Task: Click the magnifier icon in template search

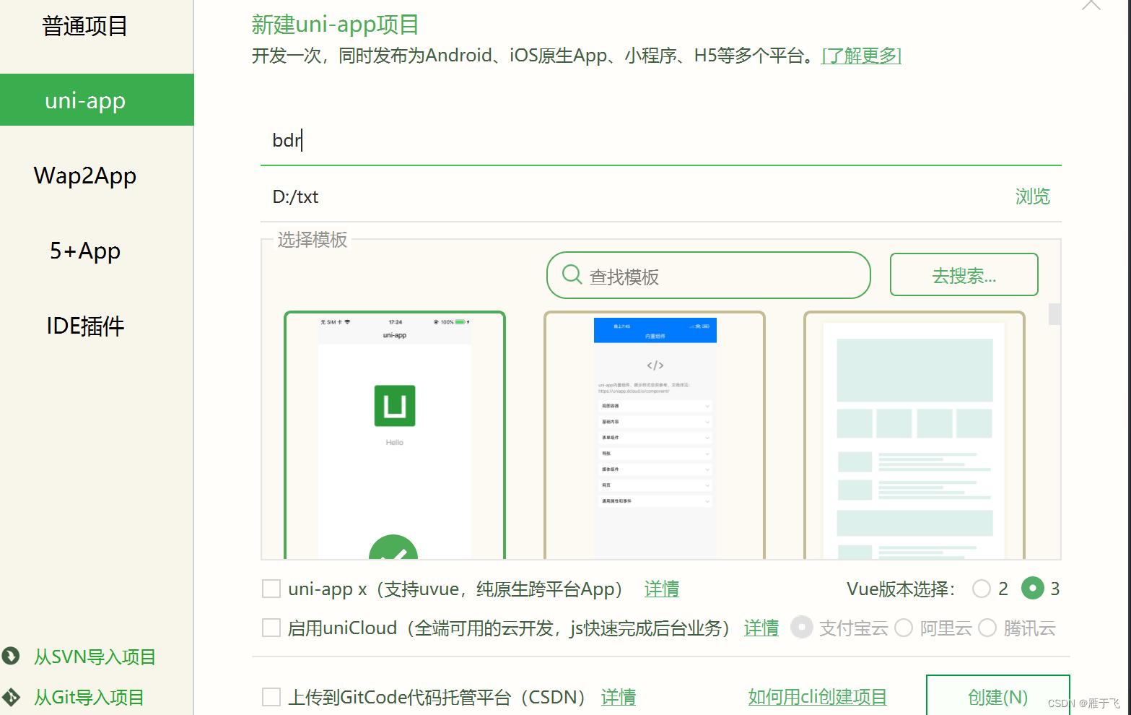Action: click(572, 274)
